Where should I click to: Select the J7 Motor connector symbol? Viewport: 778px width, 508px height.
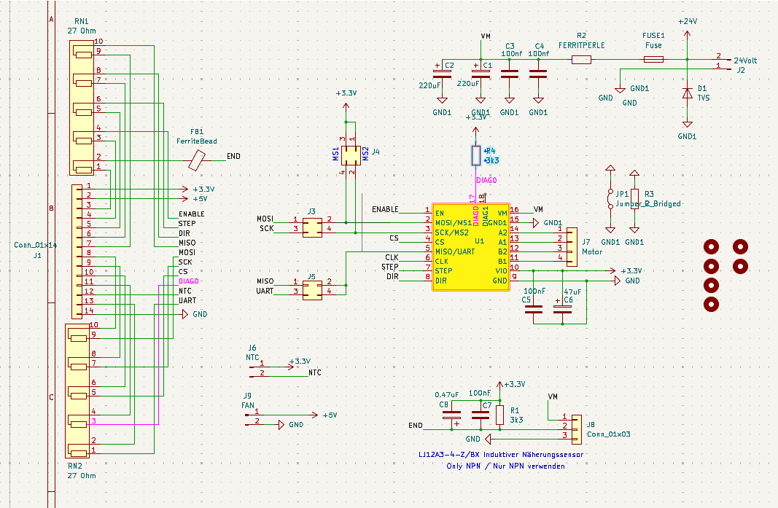tap(572, 247)
